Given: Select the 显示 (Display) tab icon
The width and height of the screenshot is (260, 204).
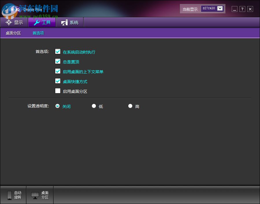Looking at the screenshot, I should pyautogui.click(x=9, y=22).
